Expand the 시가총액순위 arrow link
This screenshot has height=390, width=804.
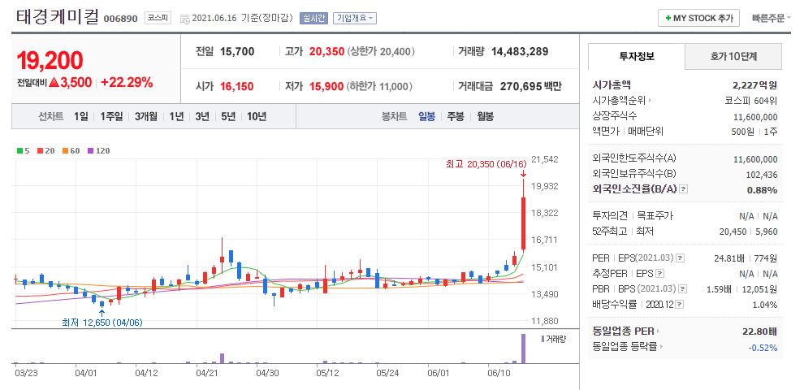pyautogui.click(x=651, y=101)
